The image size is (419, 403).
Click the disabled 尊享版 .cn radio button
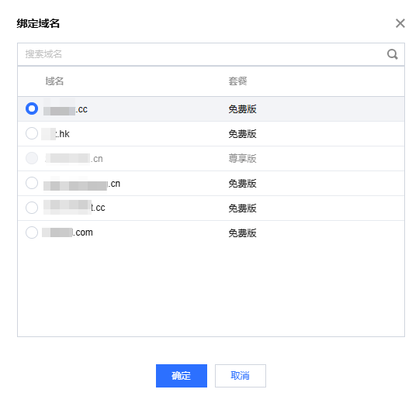click(x=32, y=158)
